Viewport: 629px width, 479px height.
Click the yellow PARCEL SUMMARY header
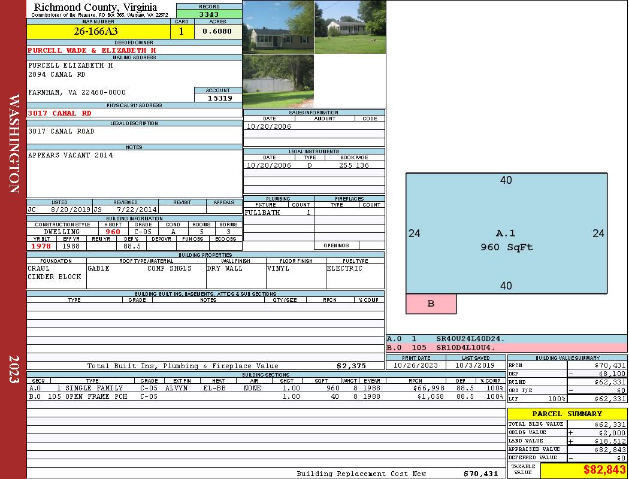pos(567,414)
